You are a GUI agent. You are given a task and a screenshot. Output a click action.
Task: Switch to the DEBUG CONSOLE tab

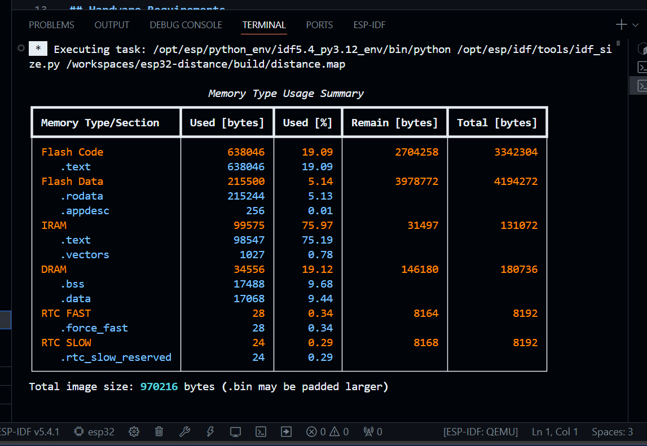click(186, 25)
